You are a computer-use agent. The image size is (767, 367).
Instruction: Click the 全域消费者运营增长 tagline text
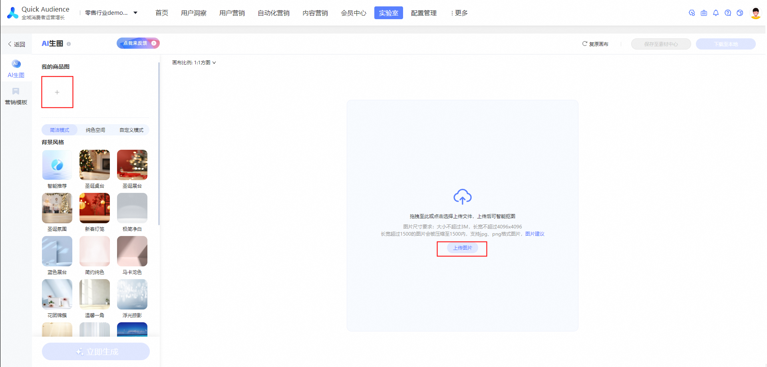click(x=43, y=18)
